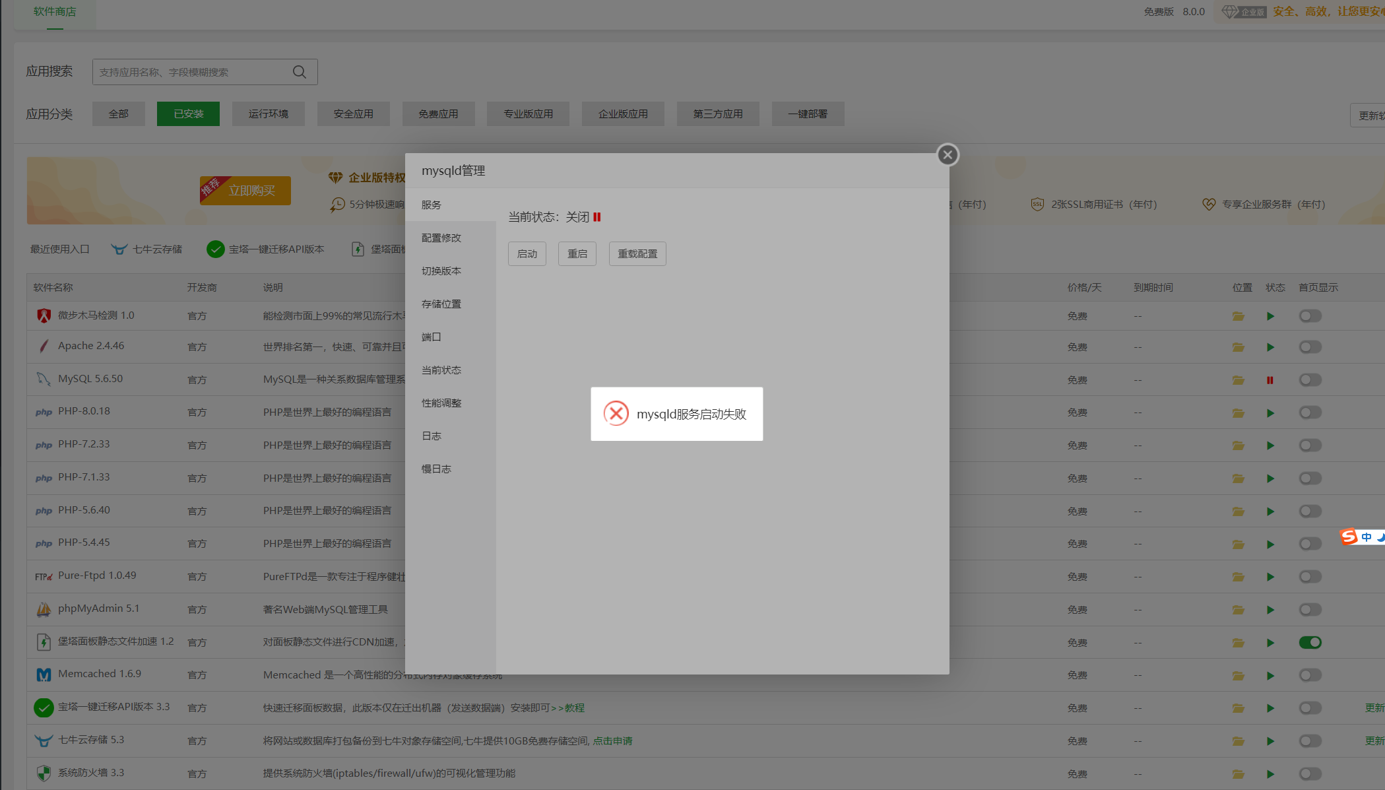Toggle homepage display for Pure-Ftpd
This screenshot has width=1385, height=790.
point(1310,577)
